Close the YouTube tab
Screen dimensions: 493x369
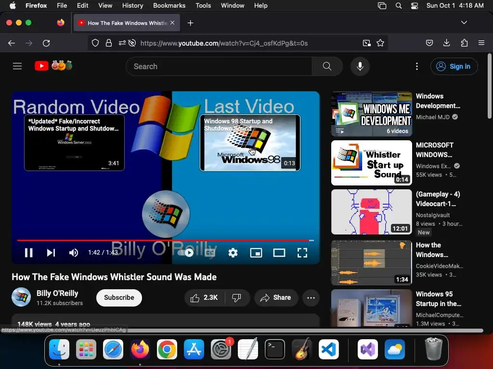(x=172, y=23)
